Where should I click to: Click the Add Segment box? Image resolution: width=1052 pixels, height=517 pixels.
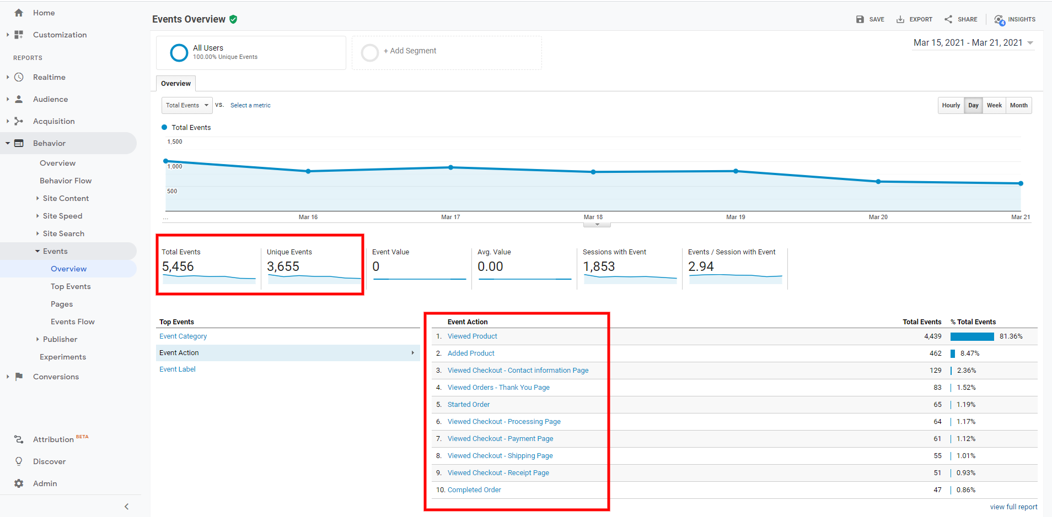(447, 53)
